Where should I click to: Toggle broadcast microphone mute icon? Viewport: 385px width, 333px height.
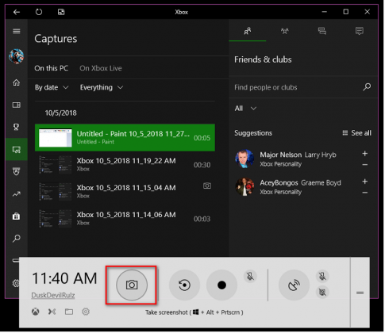pos(322,277)
